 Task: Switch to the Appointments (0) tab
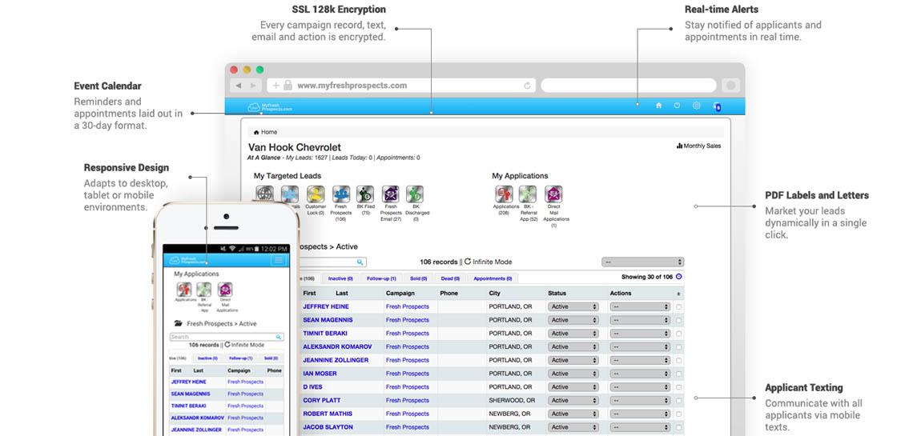pos(493,278)
